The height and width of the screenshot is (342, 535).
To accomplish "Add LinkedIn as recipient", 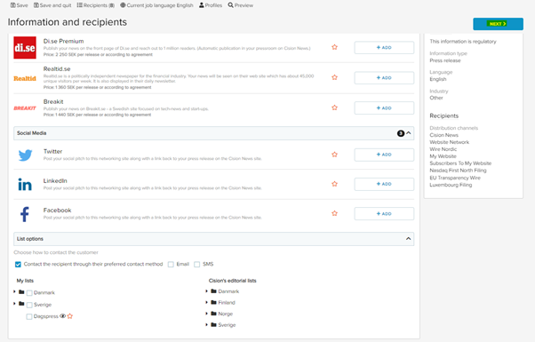I will click(x=384, y=184).
